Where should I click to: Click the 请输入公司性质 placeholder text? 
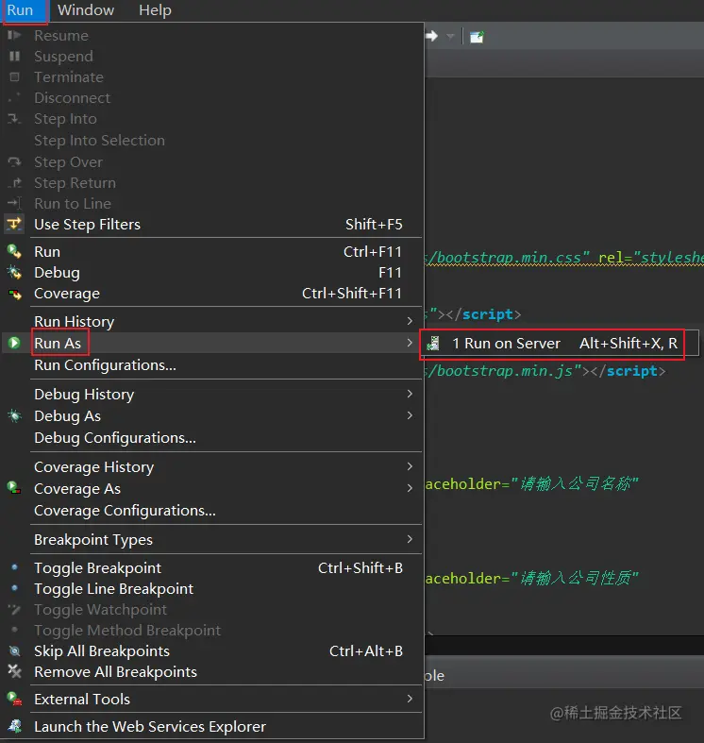tap(575, 578)
